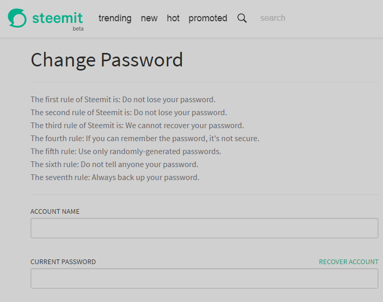Focus the Account Name input field
This screenshot has width=383, height=302.
(x=204, y=228)
